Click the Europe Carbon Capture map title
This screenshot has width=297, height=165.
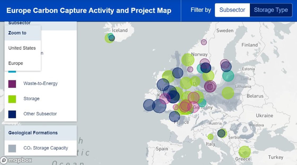[x=89, y=11]
